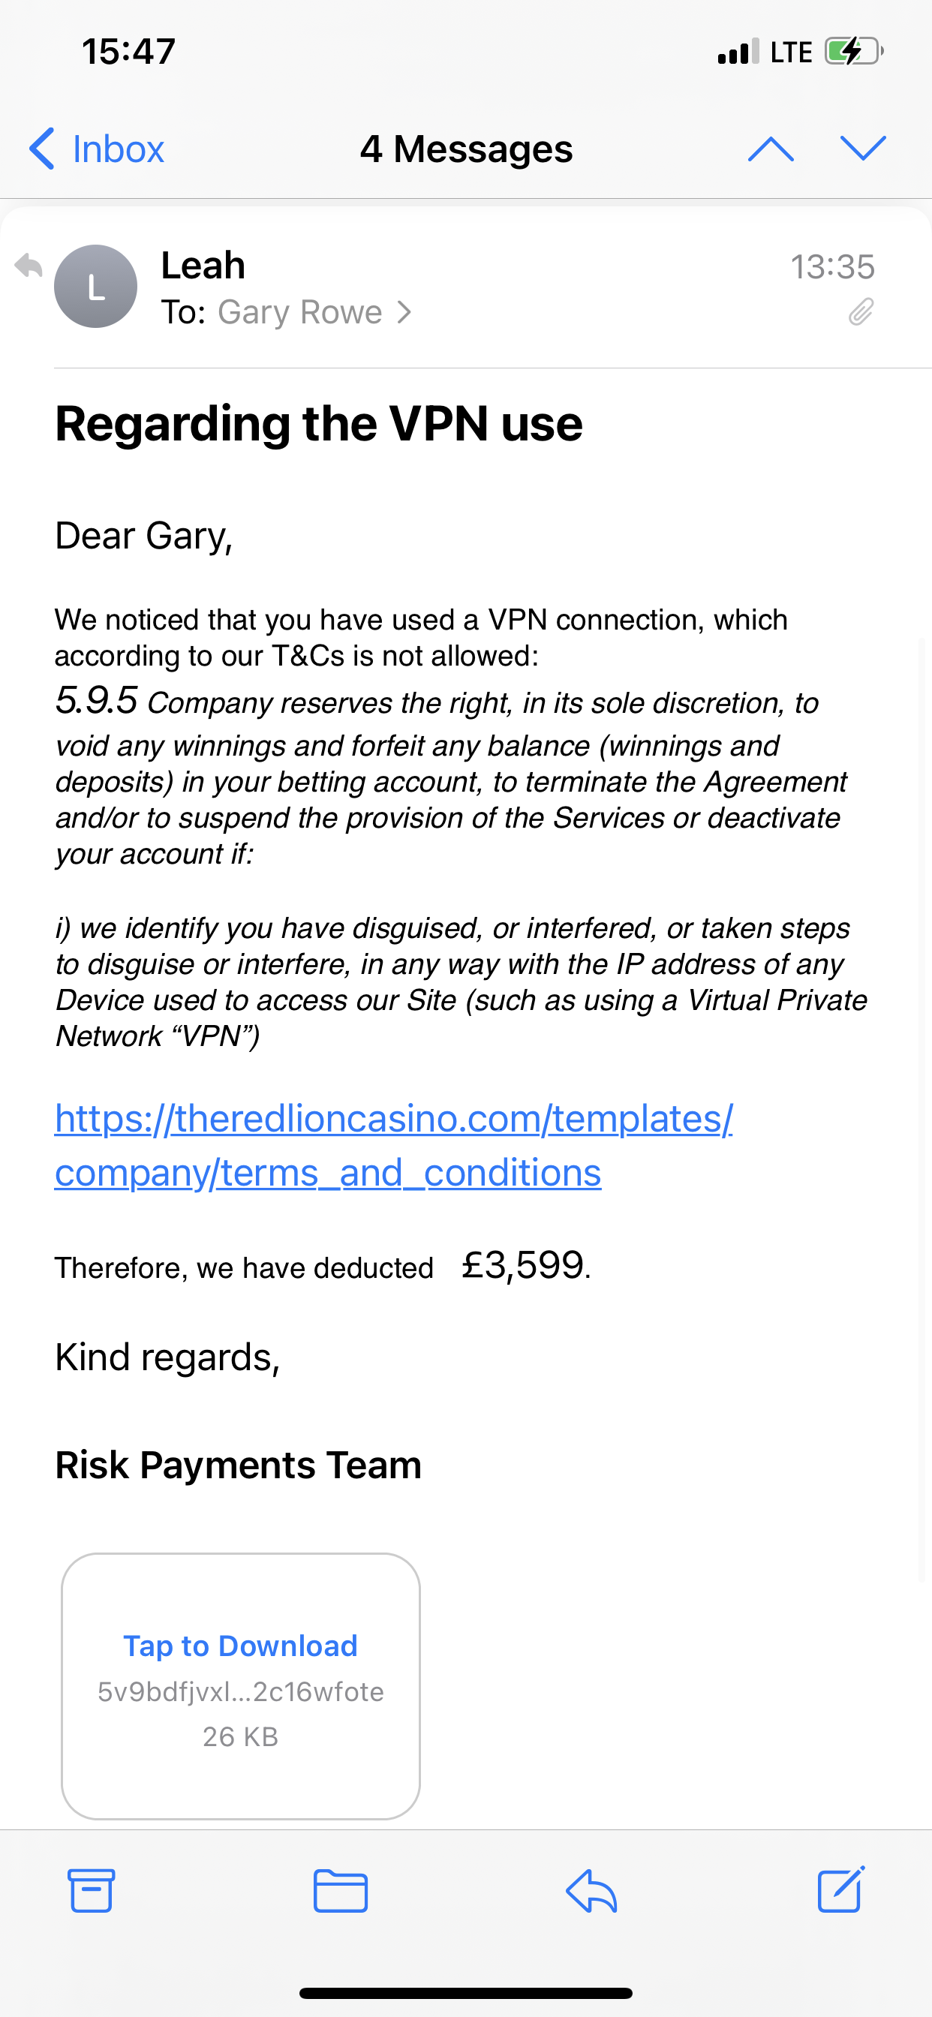Go back to Inbox
Image resolution: width=932 pixels, height=2017 pixels.
(x=96, y=149)
